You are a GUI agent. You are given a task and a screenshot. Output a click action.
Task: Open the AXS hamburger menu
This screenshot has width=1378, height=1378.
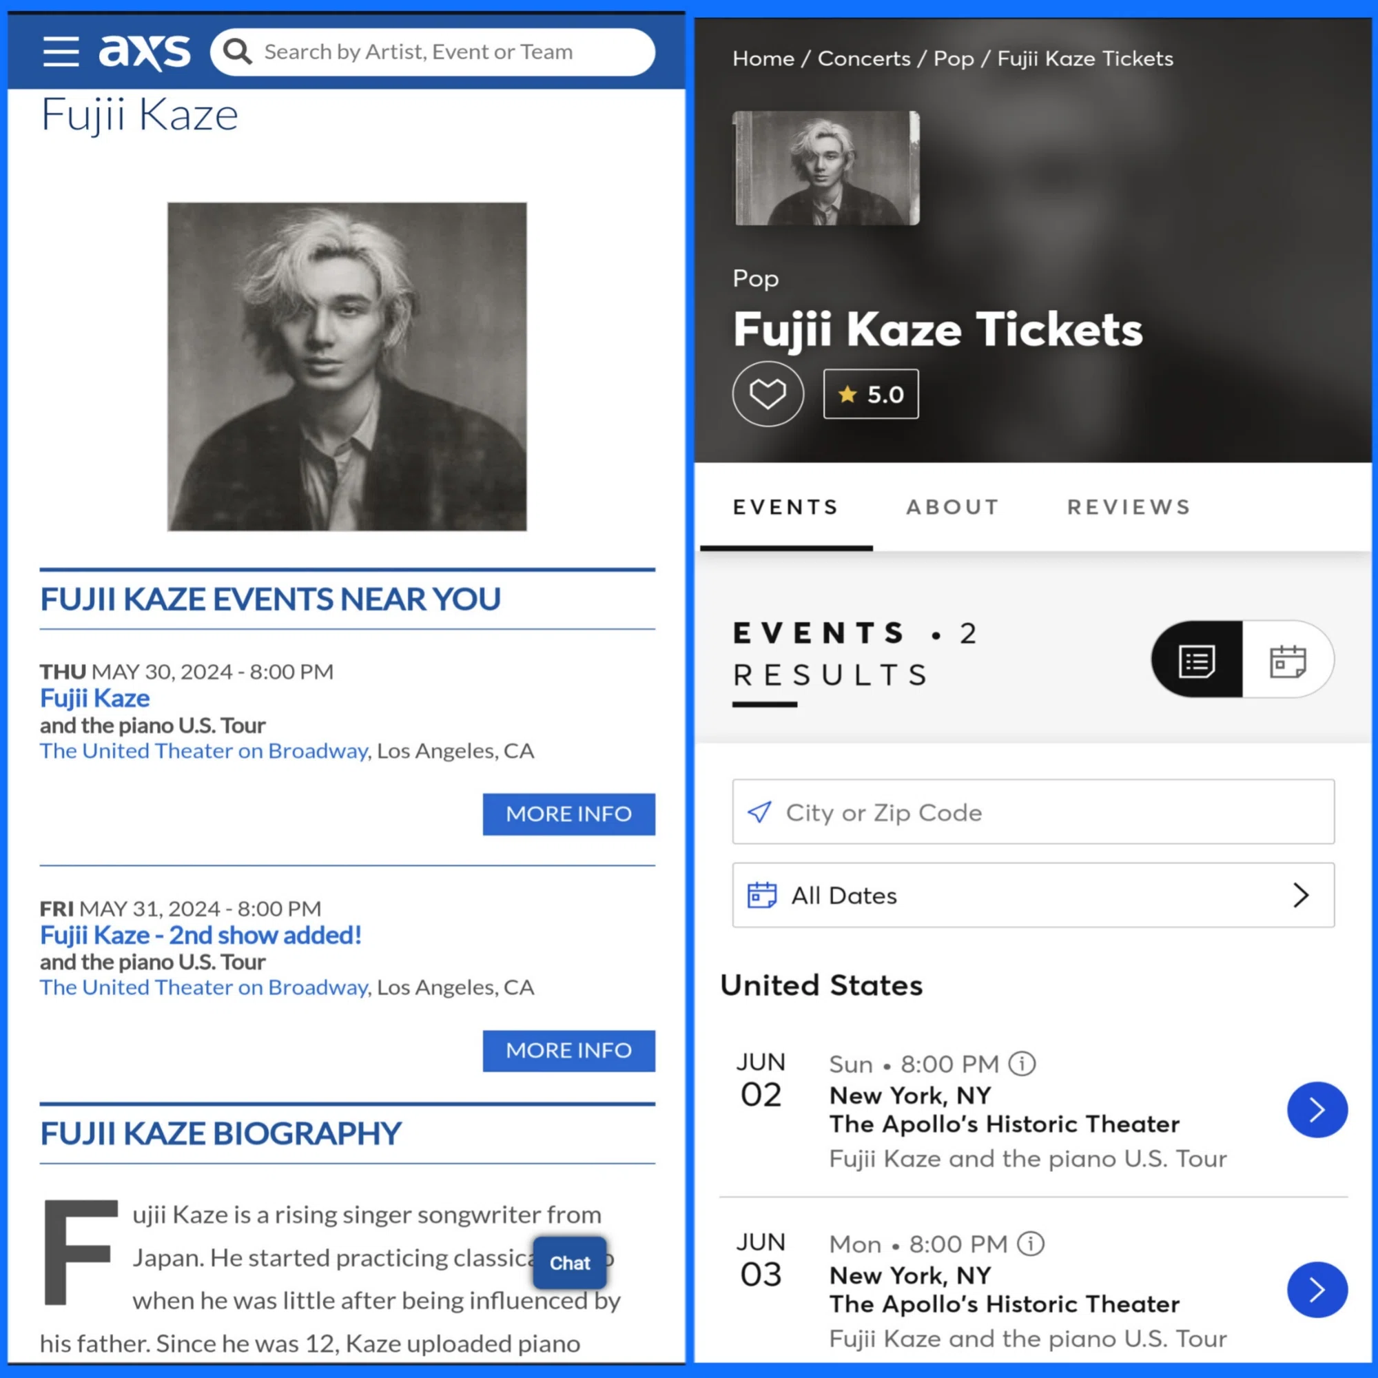click(x=61, y=52)
